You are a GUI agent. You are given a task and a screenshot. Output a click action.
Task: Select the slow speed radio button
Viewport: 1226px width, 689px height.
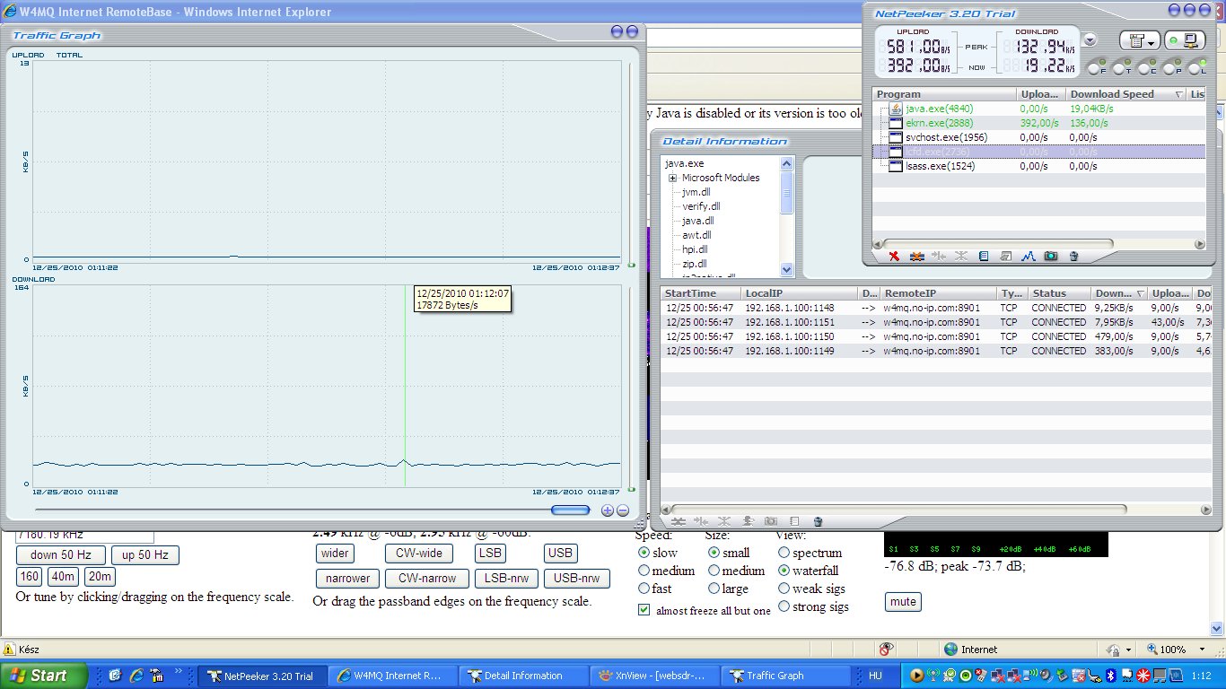[x=644, y=553]
